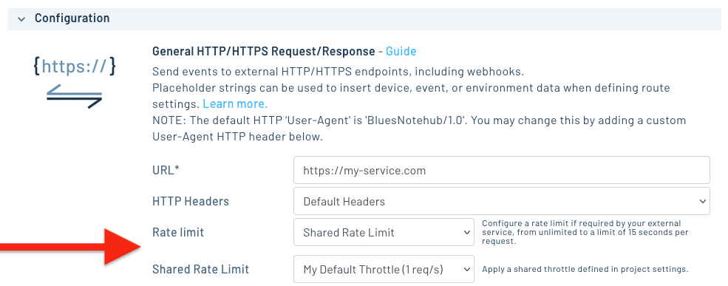This screenshot has width=728, height=286.
Task: Click the https route type icon
Action: pyautogui.click(x=75, y=83)
